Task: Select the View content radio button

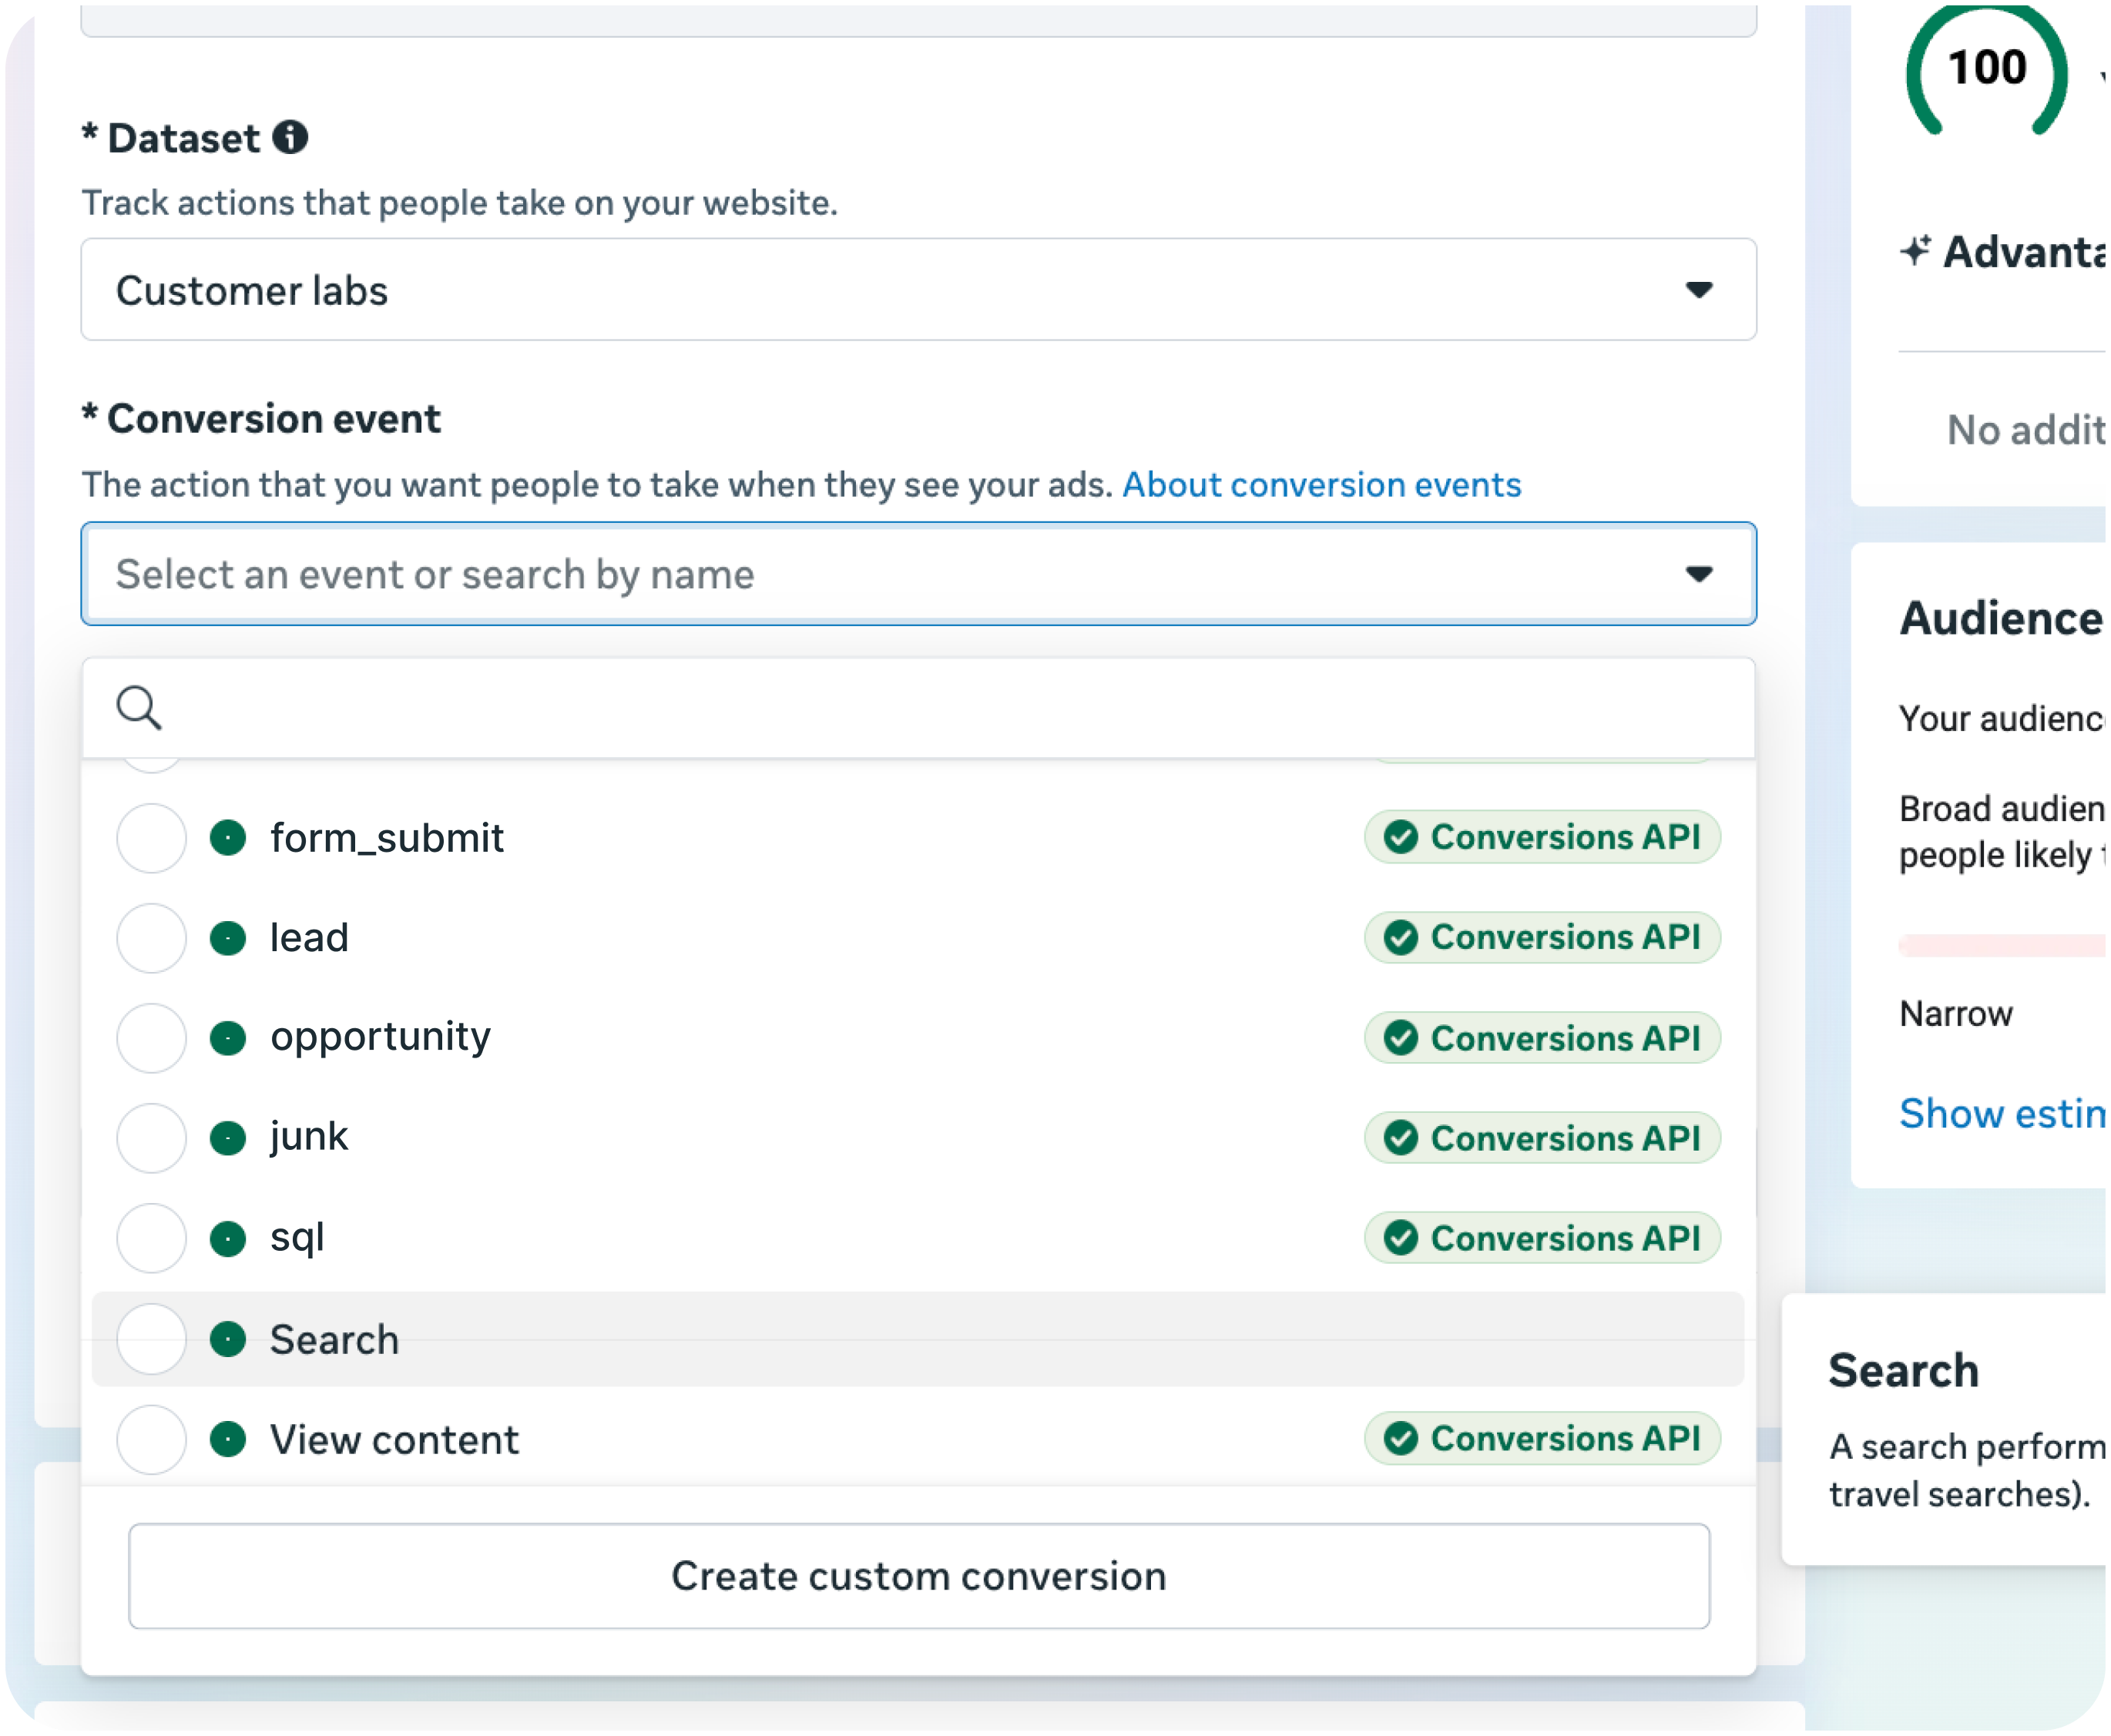Action: tap(151, 1440)
